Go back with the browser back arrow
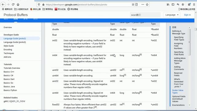This screenshot has height=111, width=197. 3,5
